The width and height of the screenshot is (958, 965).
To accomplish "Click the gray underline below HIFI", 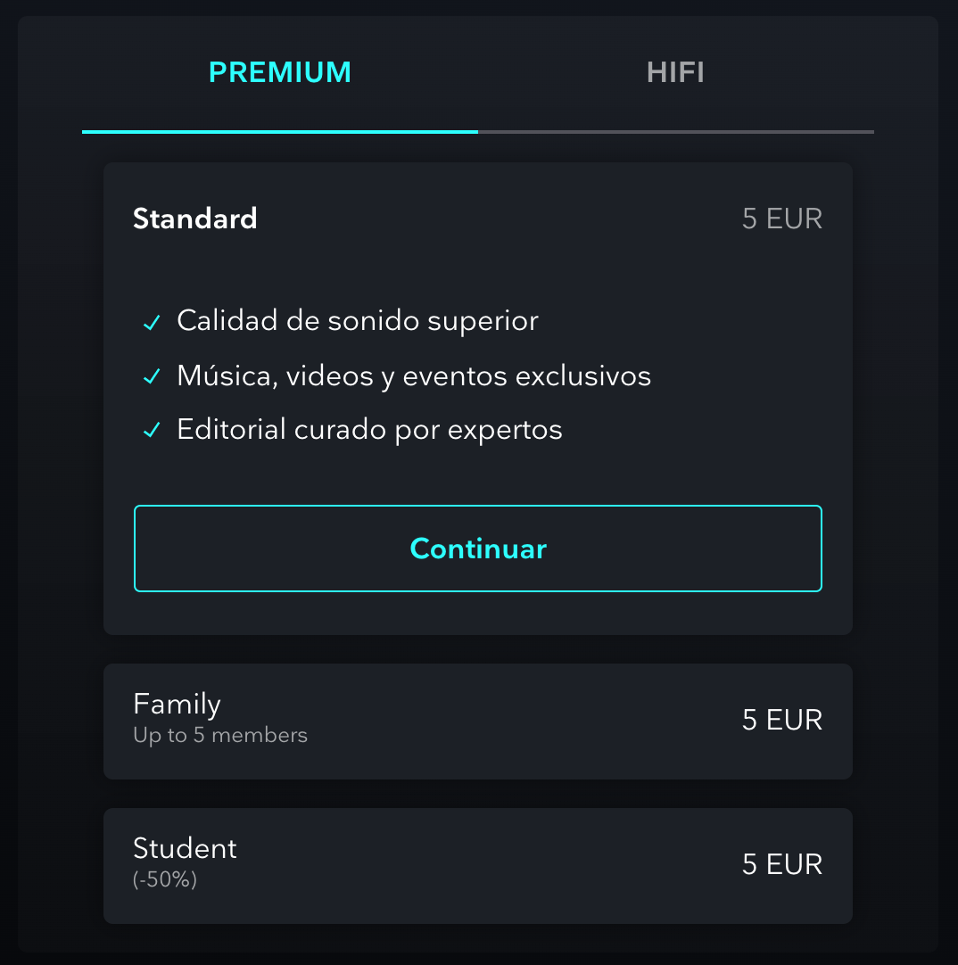I will pyautogui.click(x=675, y=131).
